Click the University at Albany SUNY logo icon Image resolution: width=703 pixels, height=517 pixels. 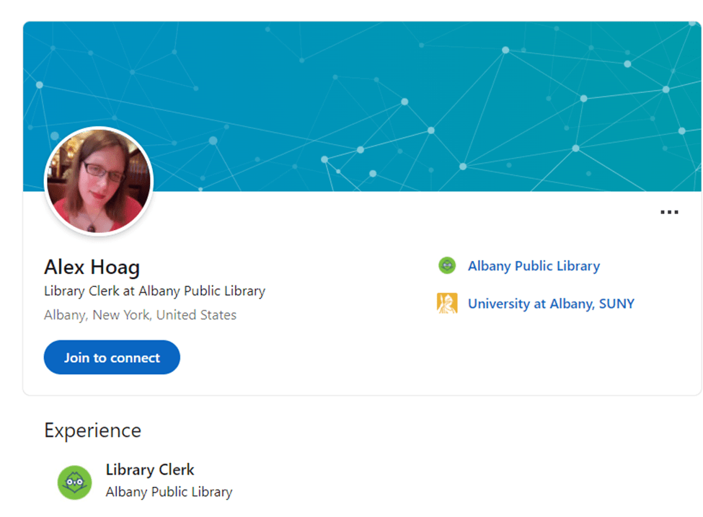click(x=447, y=304)
